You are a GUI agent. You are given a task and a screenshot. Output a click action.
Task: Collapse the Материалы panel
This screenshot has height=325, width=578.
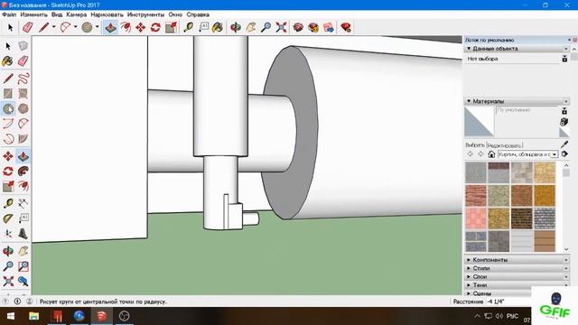(x=469, y=101)
